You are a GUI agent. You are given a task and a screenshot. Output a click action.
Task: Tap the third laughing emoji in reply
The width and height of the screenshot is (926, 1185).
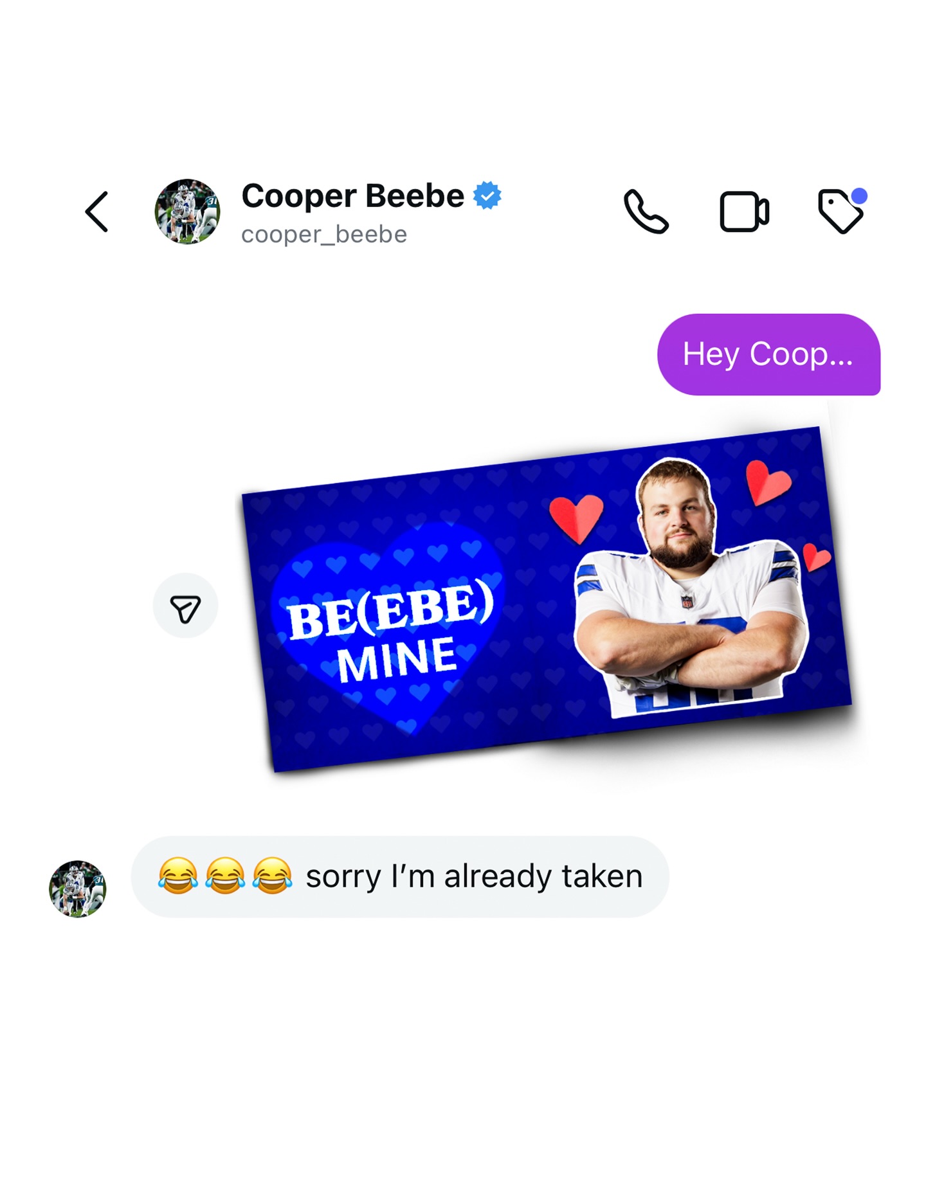coord(272,876)
